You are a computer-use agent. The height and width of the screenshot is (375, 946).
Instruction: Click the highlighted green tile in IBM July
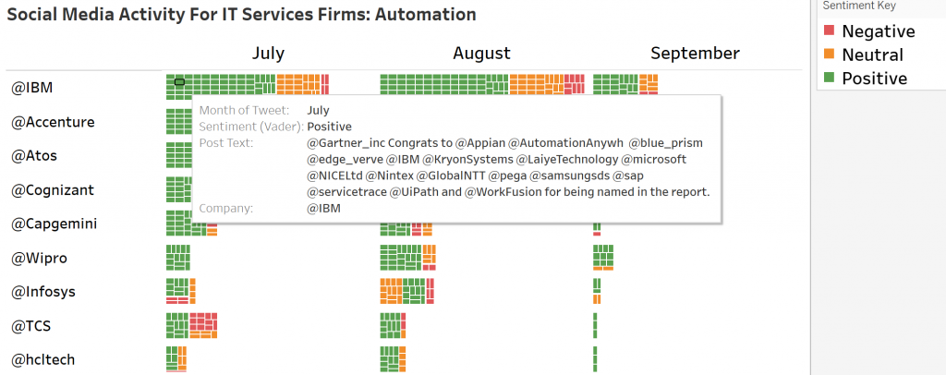(x=180, y=82)
